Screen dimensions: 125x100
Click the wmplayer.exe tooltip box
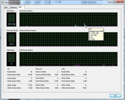96,34
